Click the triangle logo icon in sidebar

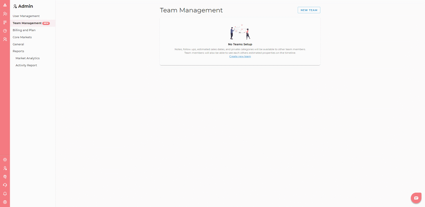(x=5, y=5)
